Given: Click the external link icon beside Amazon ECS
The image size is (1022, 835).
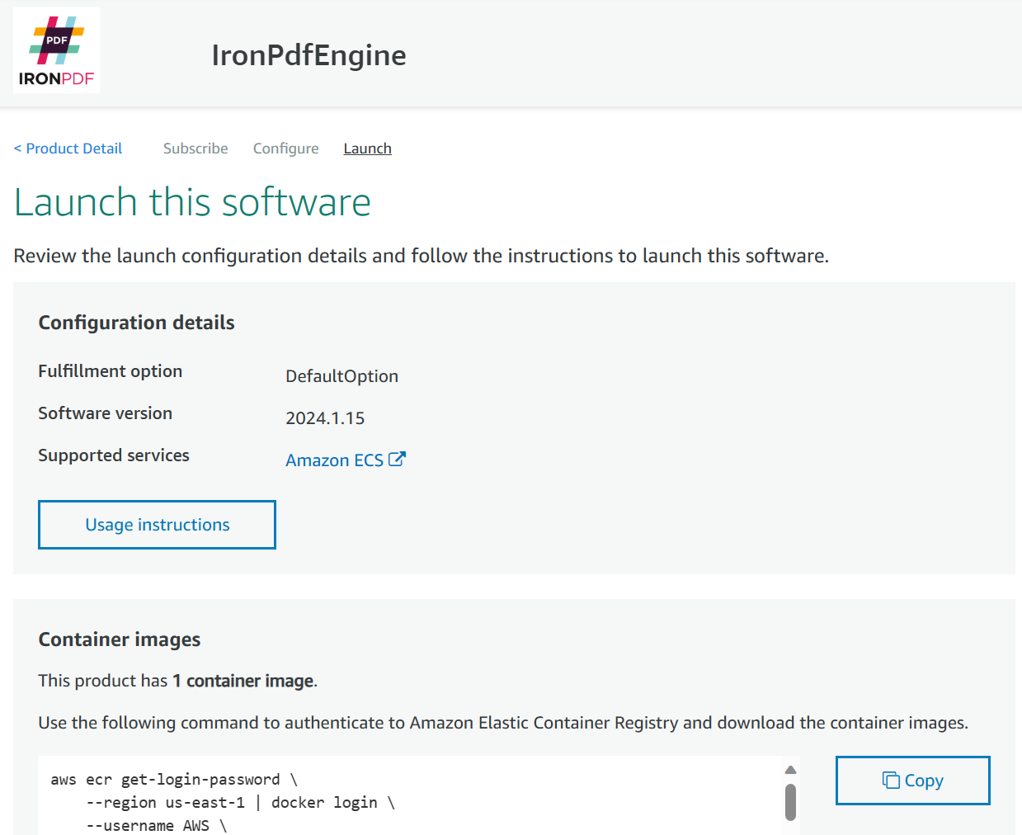Looking at the screenshot, I should [397, 460].
